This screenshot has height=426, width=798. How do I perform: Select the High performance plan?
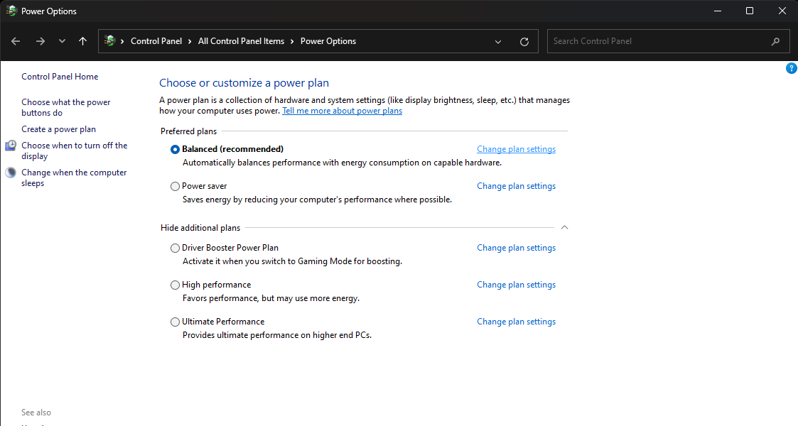click(176, 285)
